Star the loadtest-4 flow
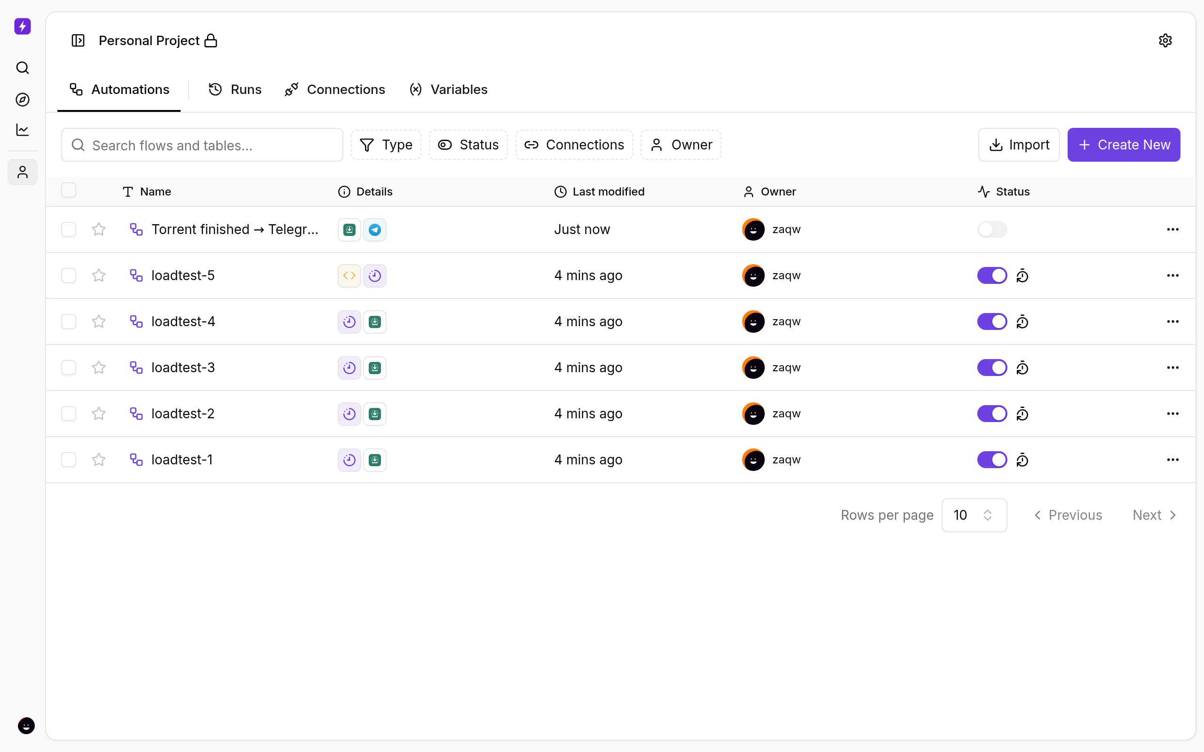Image resolution: width=1204 pixels, height=752 pixels. (99, 321)
